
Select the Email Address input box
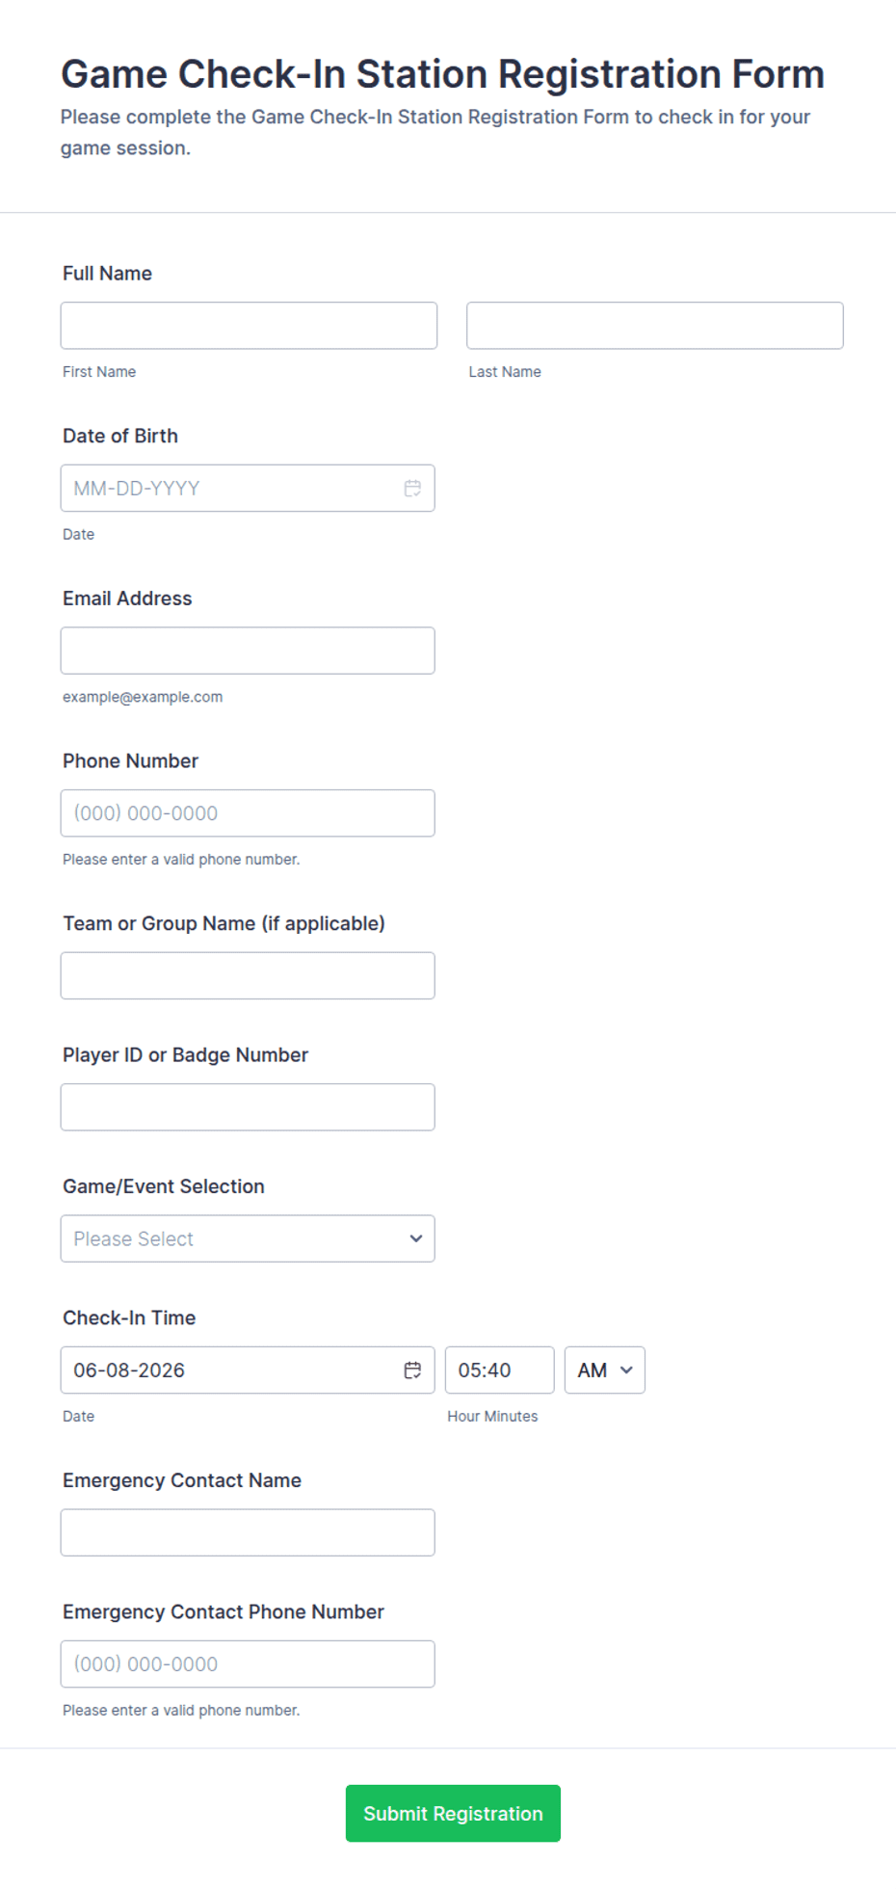[248, 651]
